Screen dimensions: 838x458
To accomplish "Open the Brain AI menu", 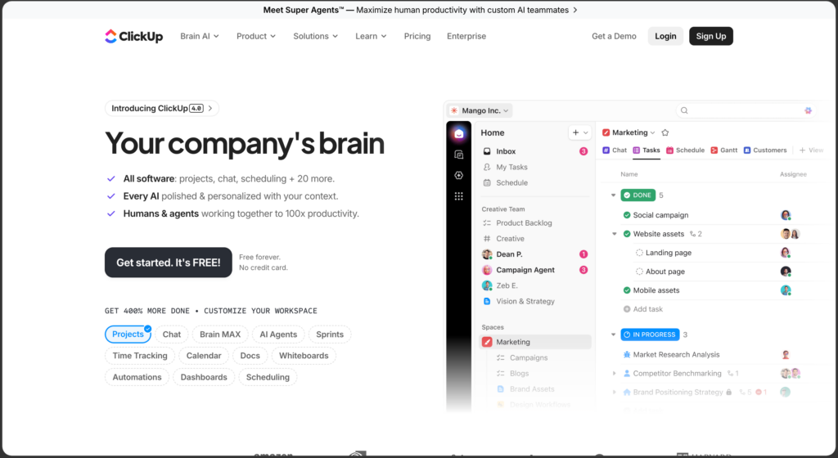I will (200, 36).
